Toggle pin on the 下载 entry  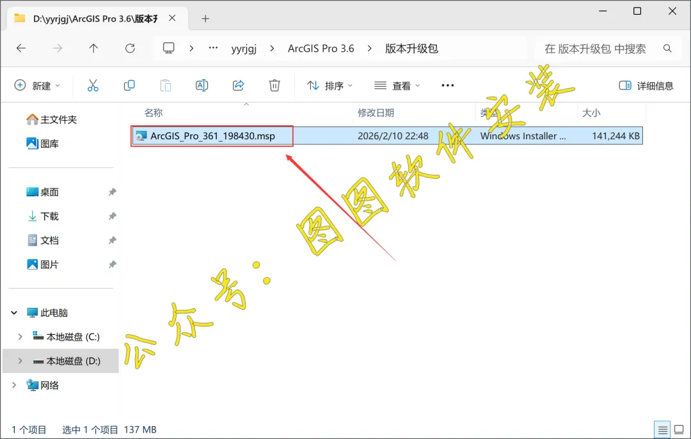pos(113,216)
